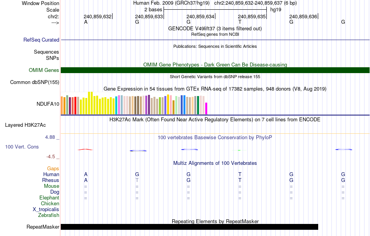This screenshot has height=236, width=370.
Task: Click the dark green GTEx expression bar
Action: (x=198, y=105)
